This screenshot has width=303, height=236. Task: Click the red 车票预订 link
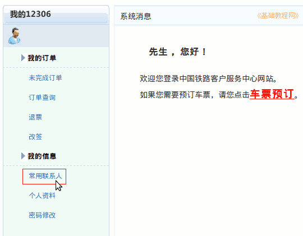point(272,94)
